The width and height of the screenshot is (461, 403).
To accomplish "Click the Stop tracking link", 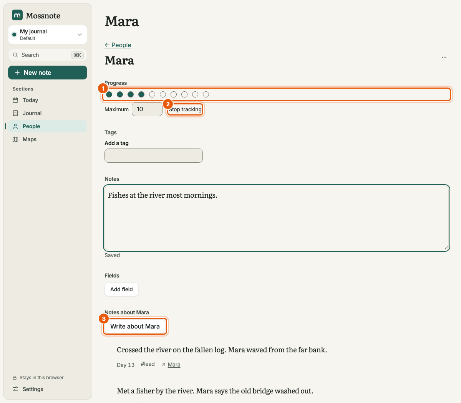I will [185, 109].
